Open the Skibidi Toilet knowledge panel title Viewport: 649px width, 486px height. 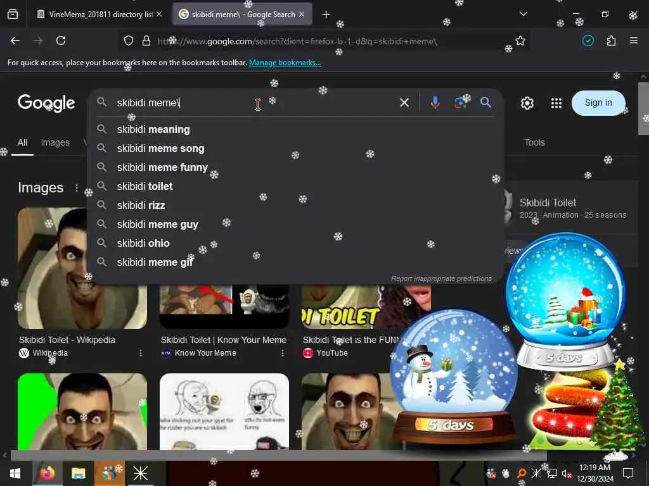click(x=548, y=202)
